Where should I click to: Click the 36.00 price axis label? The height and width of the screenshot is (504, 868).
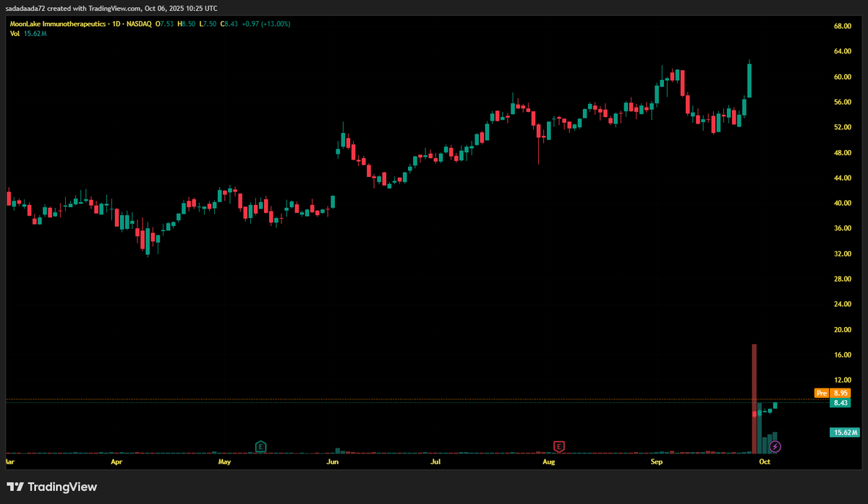pyautogui.click(x=842, y=228)
